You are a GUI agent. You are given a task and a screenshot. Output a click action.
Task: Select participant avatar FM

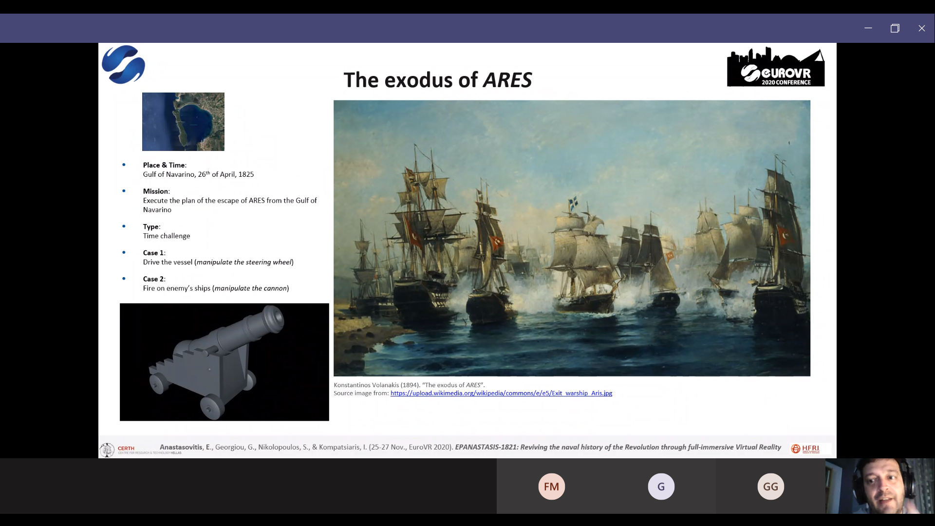pyautogui.click(x=551, y=486)
